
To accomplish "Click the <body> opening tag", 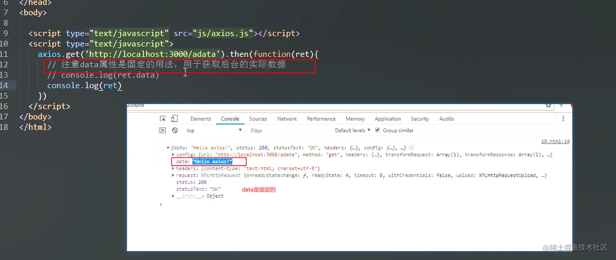I will point(33,13).
